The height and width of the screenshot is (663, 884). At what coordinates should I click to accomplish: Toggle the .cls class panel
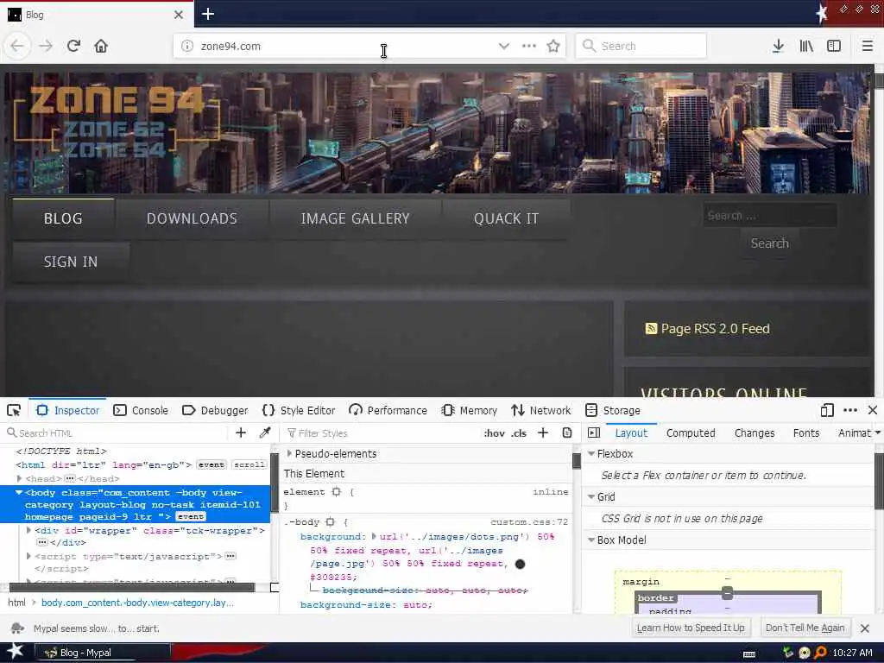coord(519,433)
